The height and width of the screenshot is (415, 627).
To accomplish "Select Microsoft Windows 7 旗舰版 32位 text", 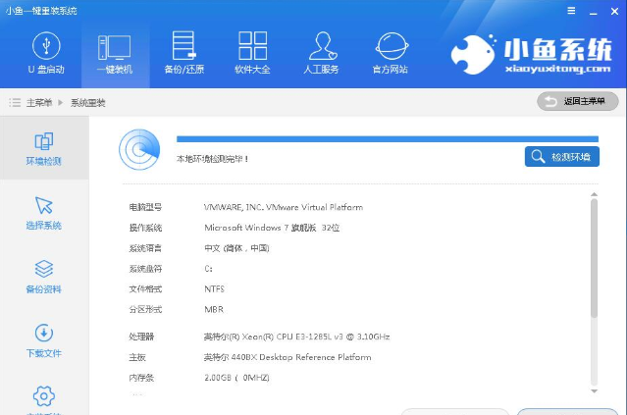I will click(x=272, y=228).
